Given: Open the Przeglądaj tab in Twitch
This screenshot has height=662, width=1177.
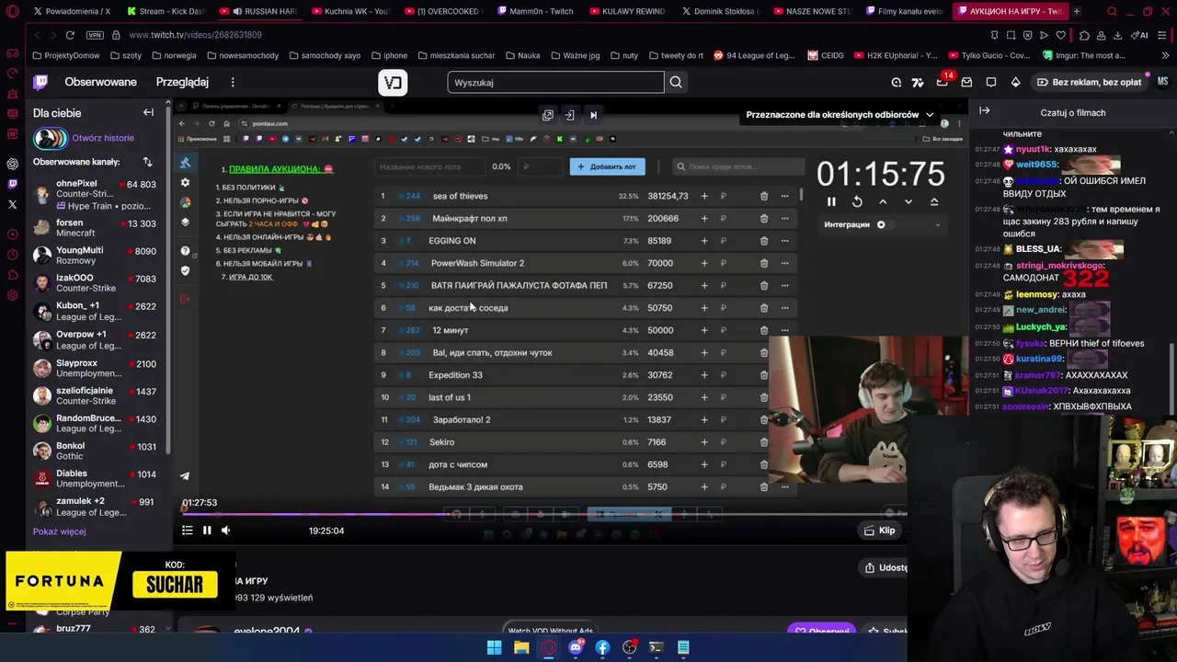Looking at the screenshot, I should pyautogui.click(x=182, y=82).
